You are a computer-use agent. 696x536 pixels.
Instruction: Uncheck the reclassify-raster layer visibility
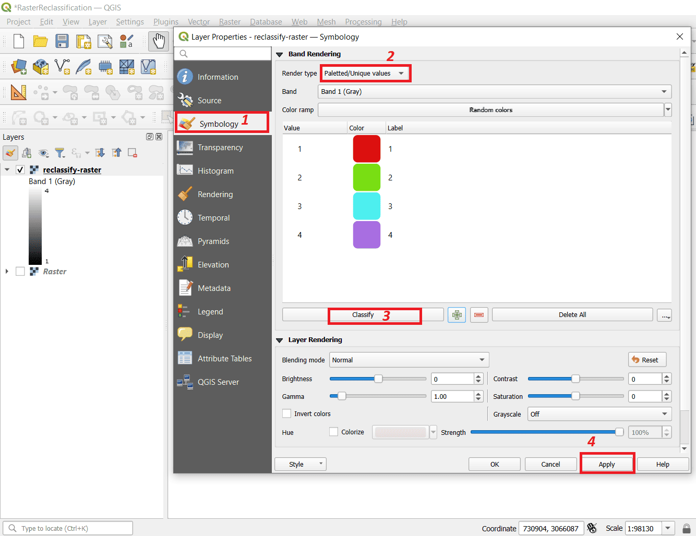20,169
